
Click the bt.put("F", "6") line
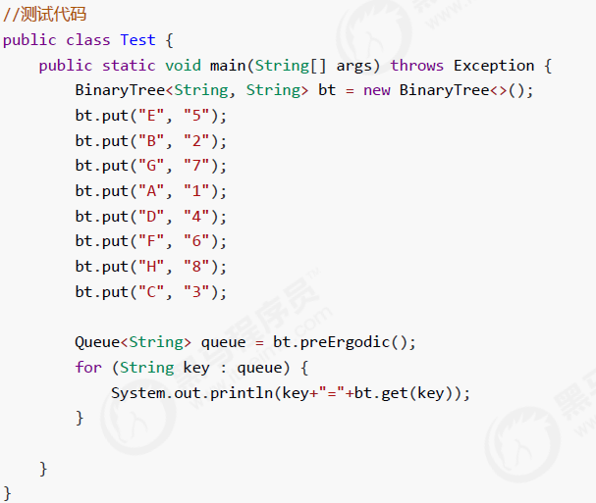(x=150, y=241)
